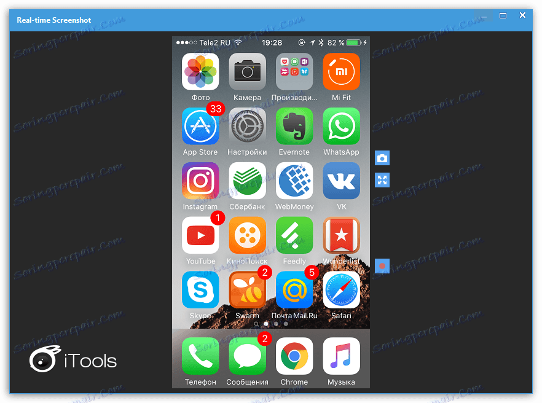The height and width of the screenshot is (403, 542).
Task: Open the Wunderlist app
Action: pyautogui.click(x=342, y=235)
